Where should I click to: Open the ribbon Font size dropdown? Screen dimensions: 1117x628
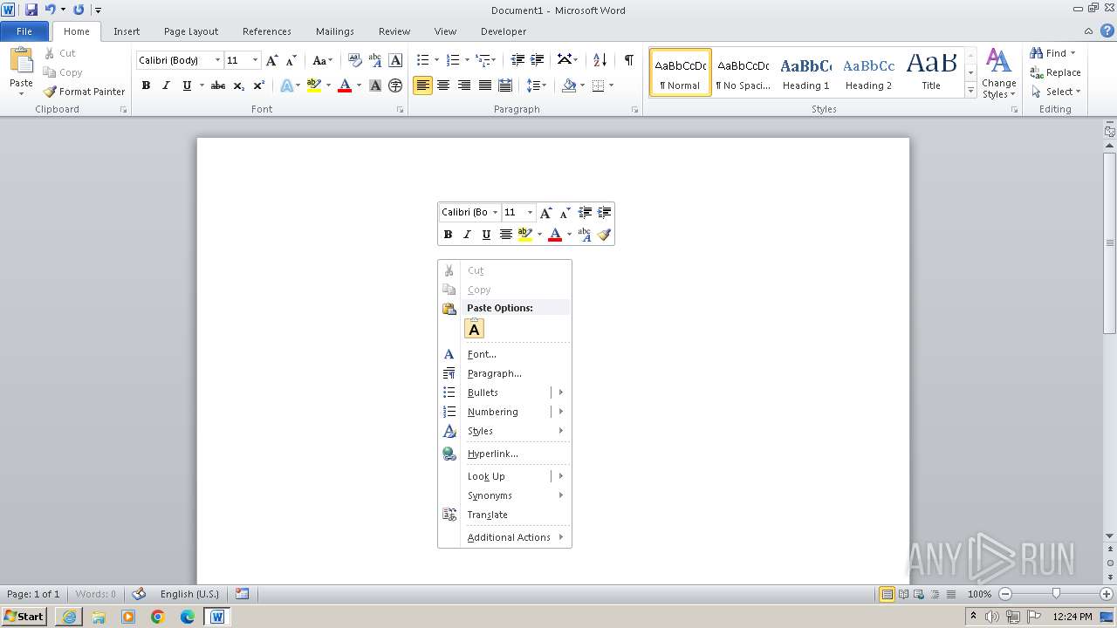pyautogui.click(x=255, y=60)
